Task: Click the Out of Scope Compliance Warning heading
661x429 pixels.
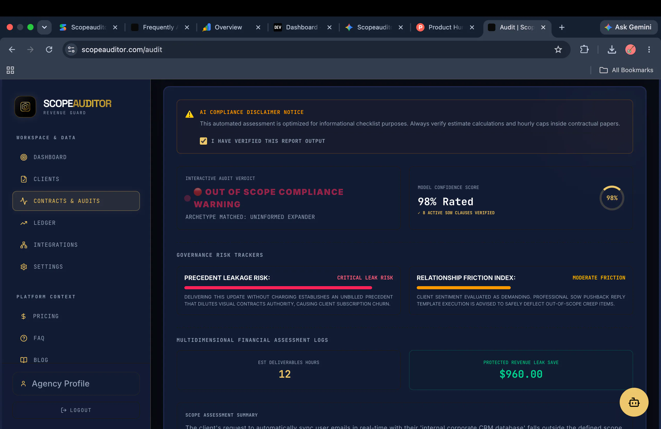Action: [269, 198]
